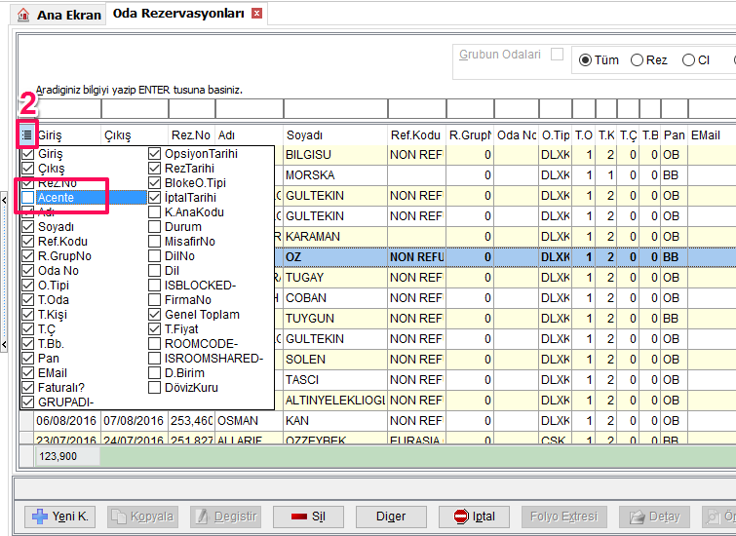Toggle the Faturalı? column checkbox
736x536 pixels.
27,388
